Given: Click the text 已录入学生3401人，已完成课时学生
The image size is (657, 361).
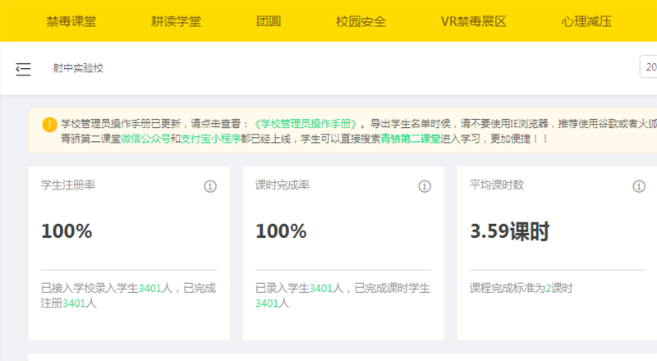Looking at the screenshot, I should (342, 288).
